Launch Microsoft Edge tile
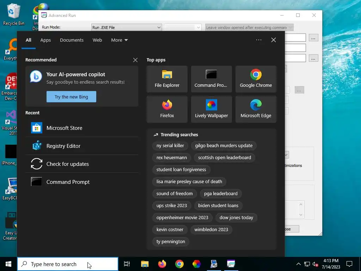The image size is (361, 271). tap(256, 109)
